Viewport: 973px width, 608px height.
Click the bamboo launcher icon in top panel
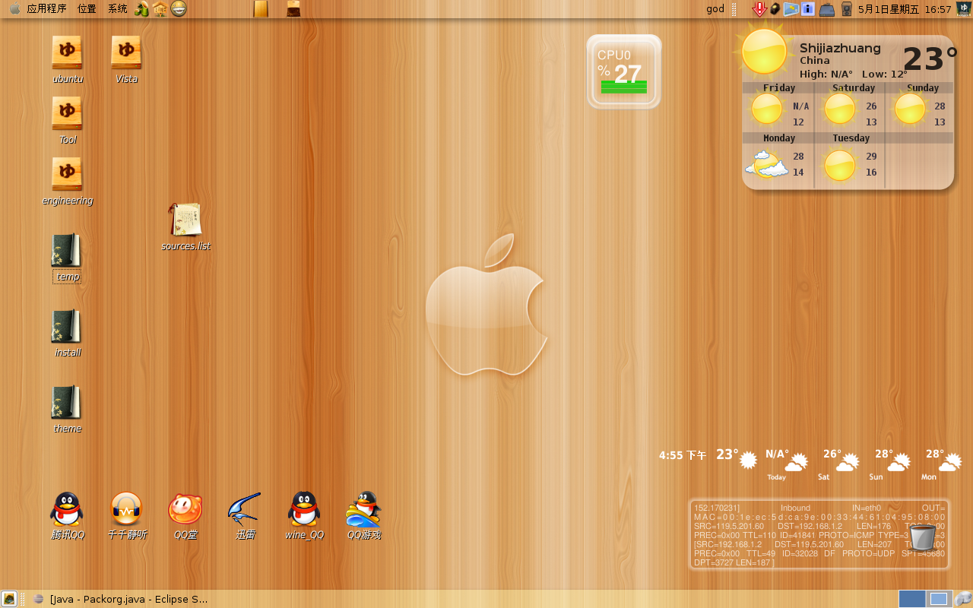click(141, 9)
